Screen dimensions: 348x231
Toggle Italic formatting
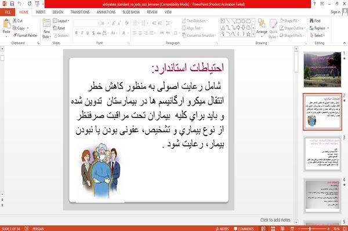[x=82, y=33]
